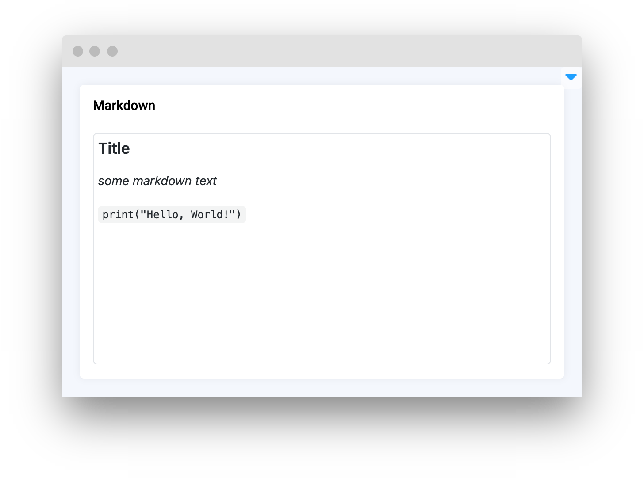Click the gray window title bar
This screenshot has width=644, height=485.
click(x=322, y=51)
